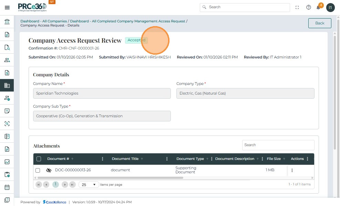The height and width of the screenshot is (206, 340).
Task: Click the top Search input field
Action: coord(245,7)
